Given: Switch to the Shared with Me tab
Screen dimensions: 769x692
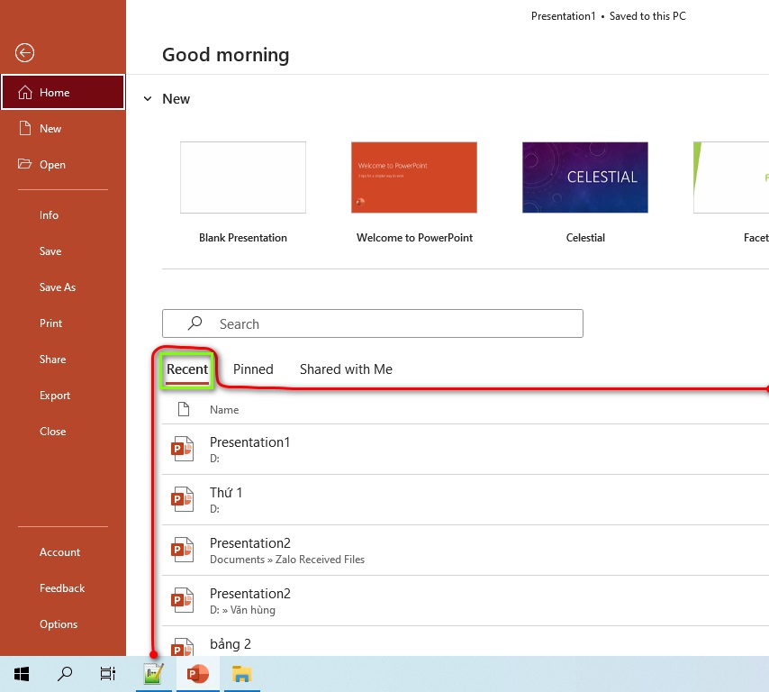Looking at the screenshot, I should pyautogui.click(x=347, y=369).
